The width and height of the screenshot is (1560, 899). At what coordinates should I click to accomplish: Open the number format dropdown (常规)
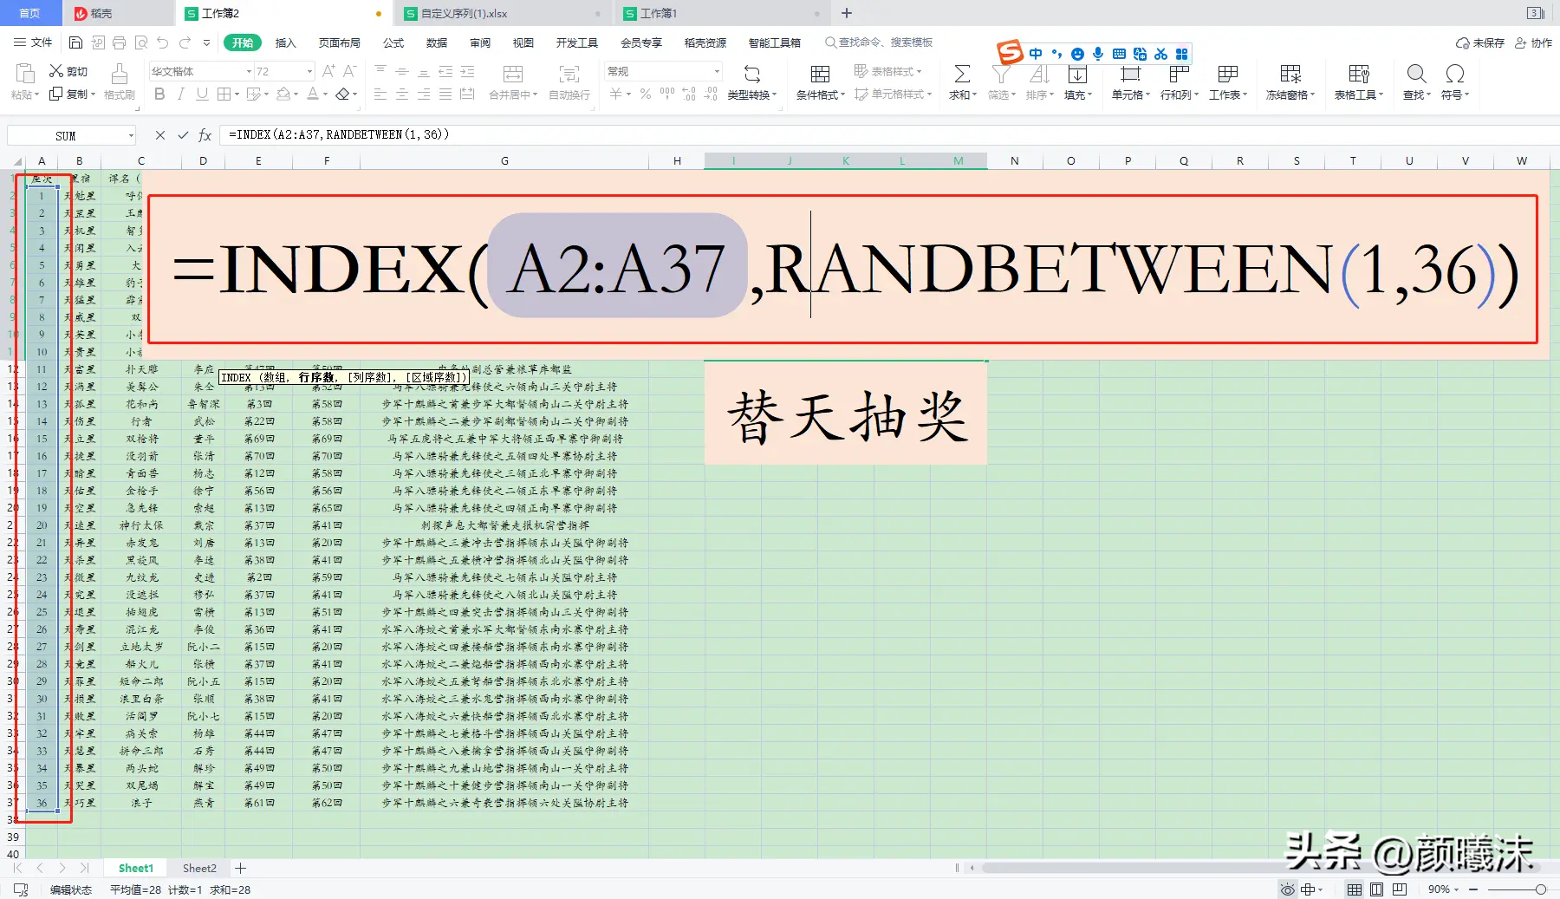pyautogui.click(x=717, y=71)
